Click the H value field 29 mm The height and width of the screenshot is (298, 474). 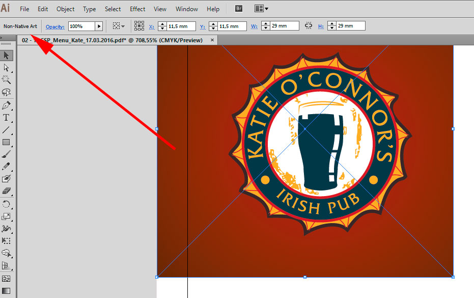pos(351,26)
